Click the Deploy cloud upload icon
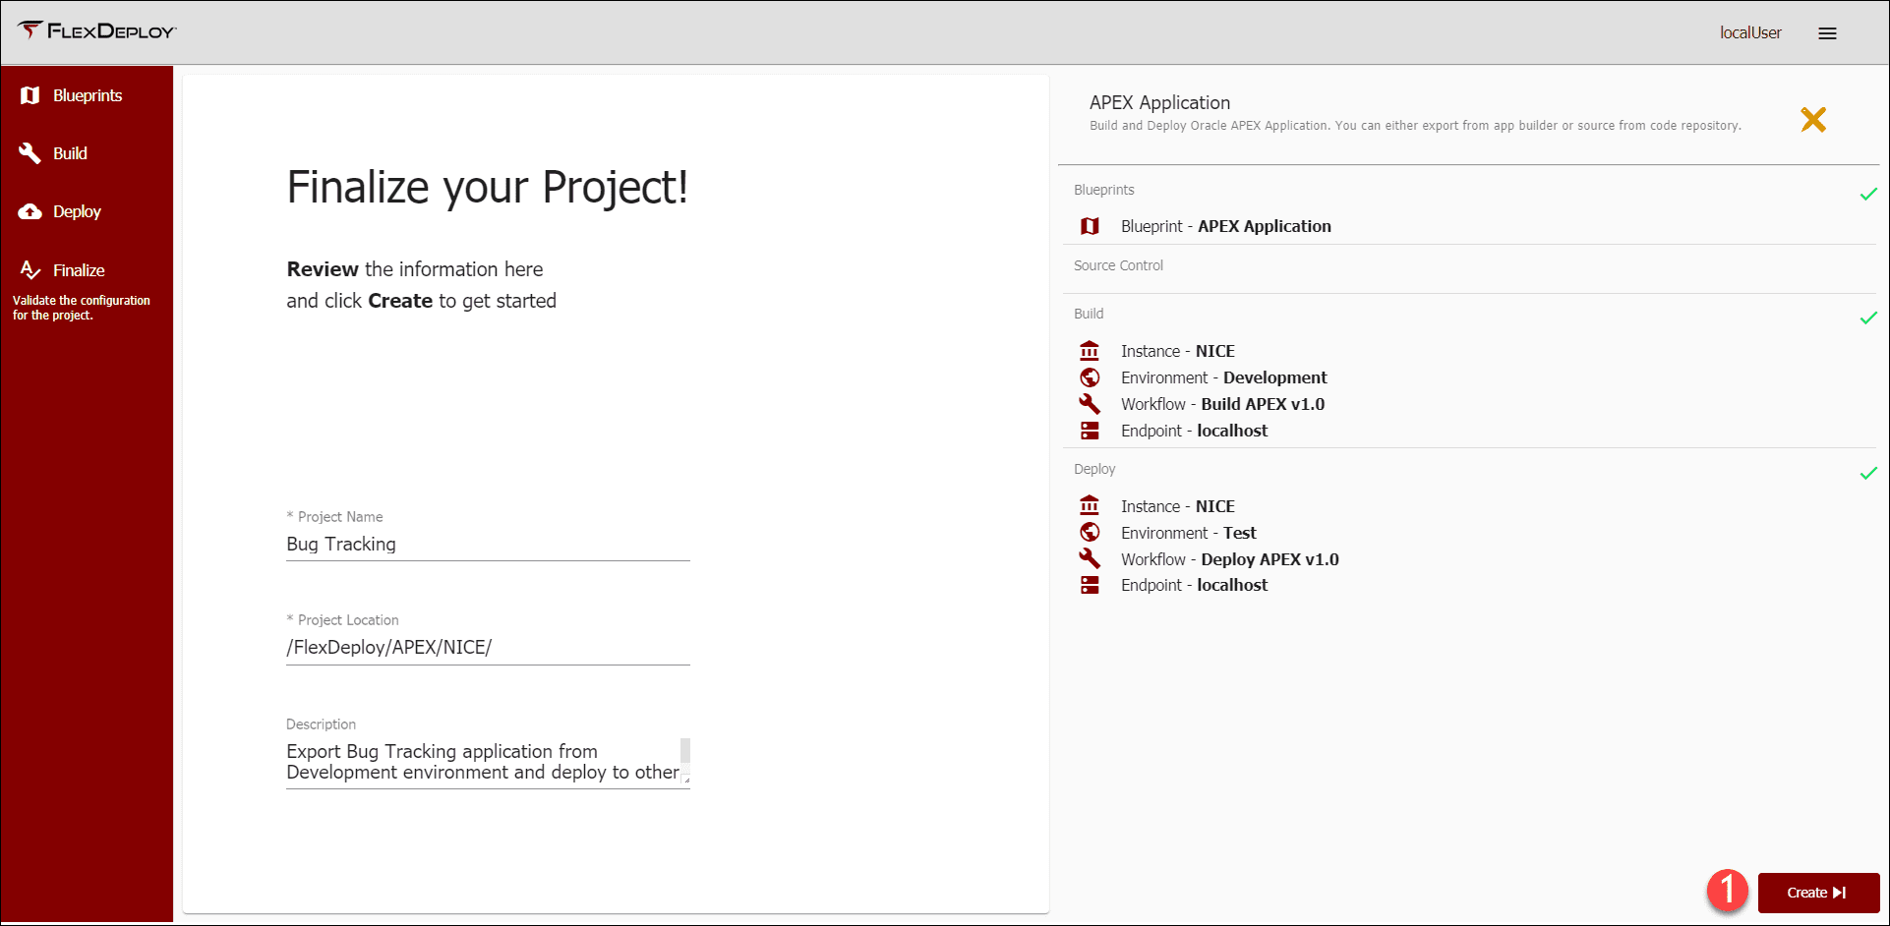This screenshot has height=926, width=1890. click(30, 211)
